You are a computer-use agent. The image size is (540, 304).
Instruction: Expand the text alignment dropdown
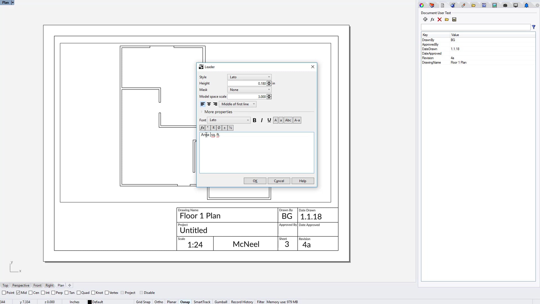tap(254, 104)
